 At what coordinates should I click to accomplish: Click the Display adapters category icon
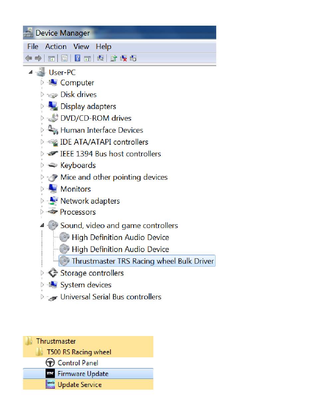point(53,106)
